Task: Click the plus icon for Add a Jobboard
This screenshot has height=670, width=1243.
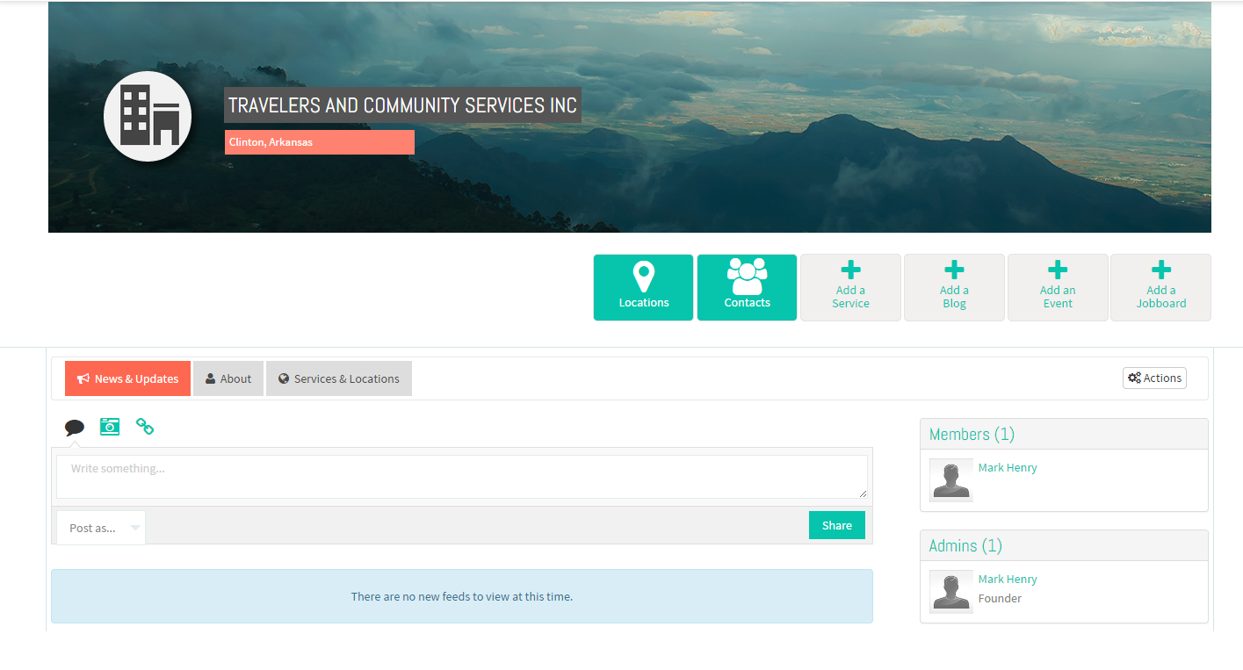Action: click(x=1161, y=270)
